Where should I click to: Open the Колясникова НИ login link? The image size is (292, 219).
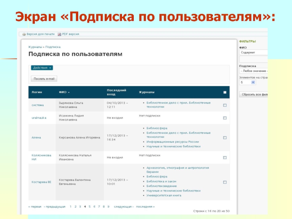pos(41,157)
